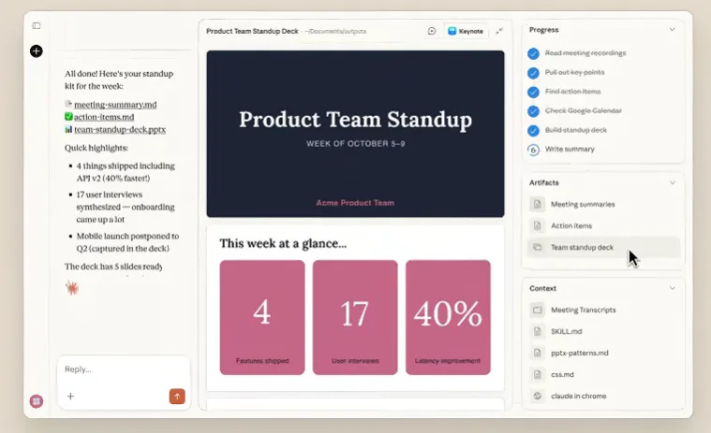Collapse the deck preview panel
Screen dimensions: 711x433
click(x=499, y=31)
